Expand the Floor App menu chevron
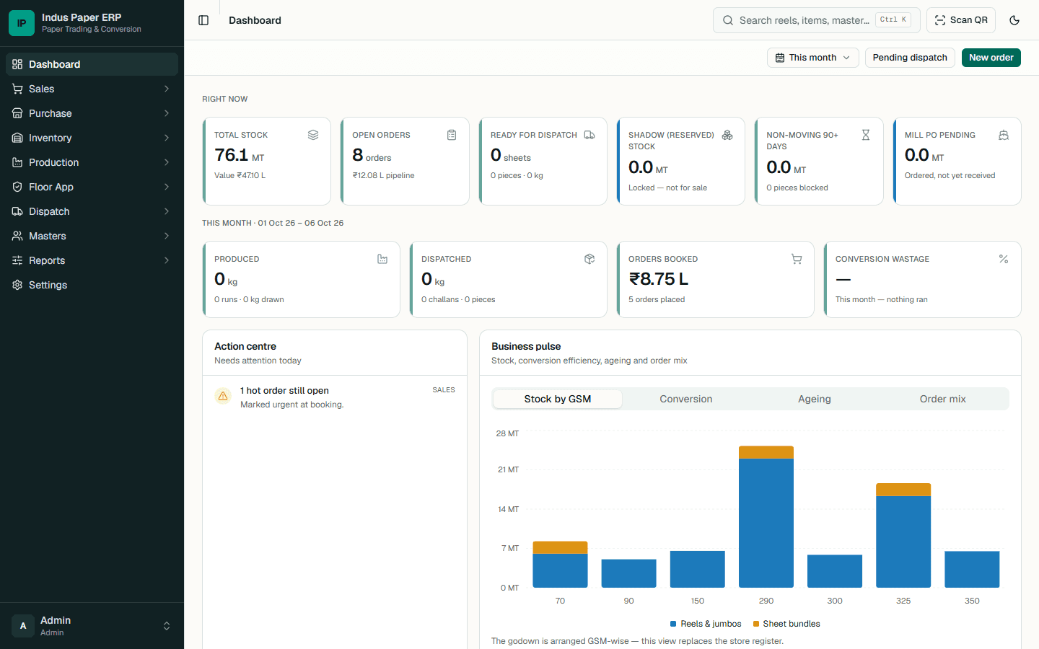 [x=167, y=187]
